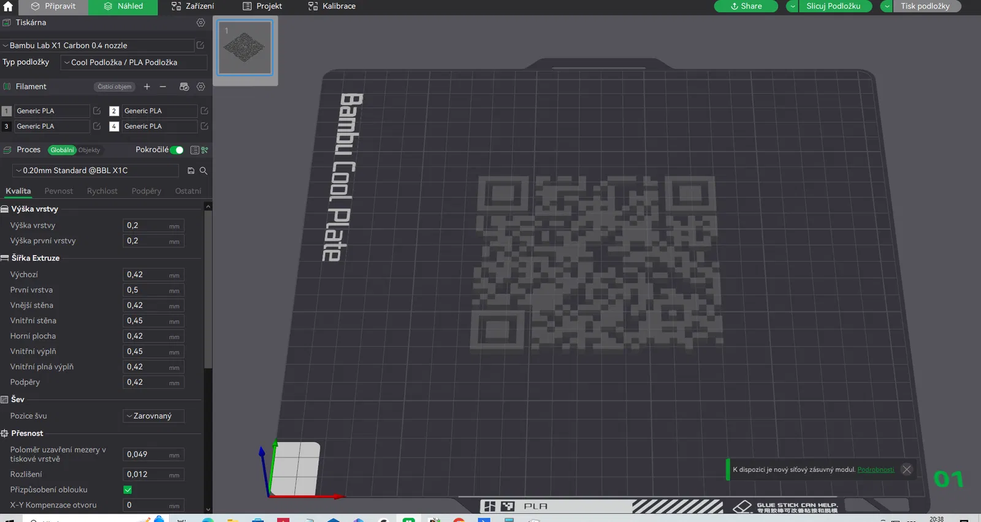
Task: Open filament 1 Generic PLA dropdown
Action: [52, 111]
